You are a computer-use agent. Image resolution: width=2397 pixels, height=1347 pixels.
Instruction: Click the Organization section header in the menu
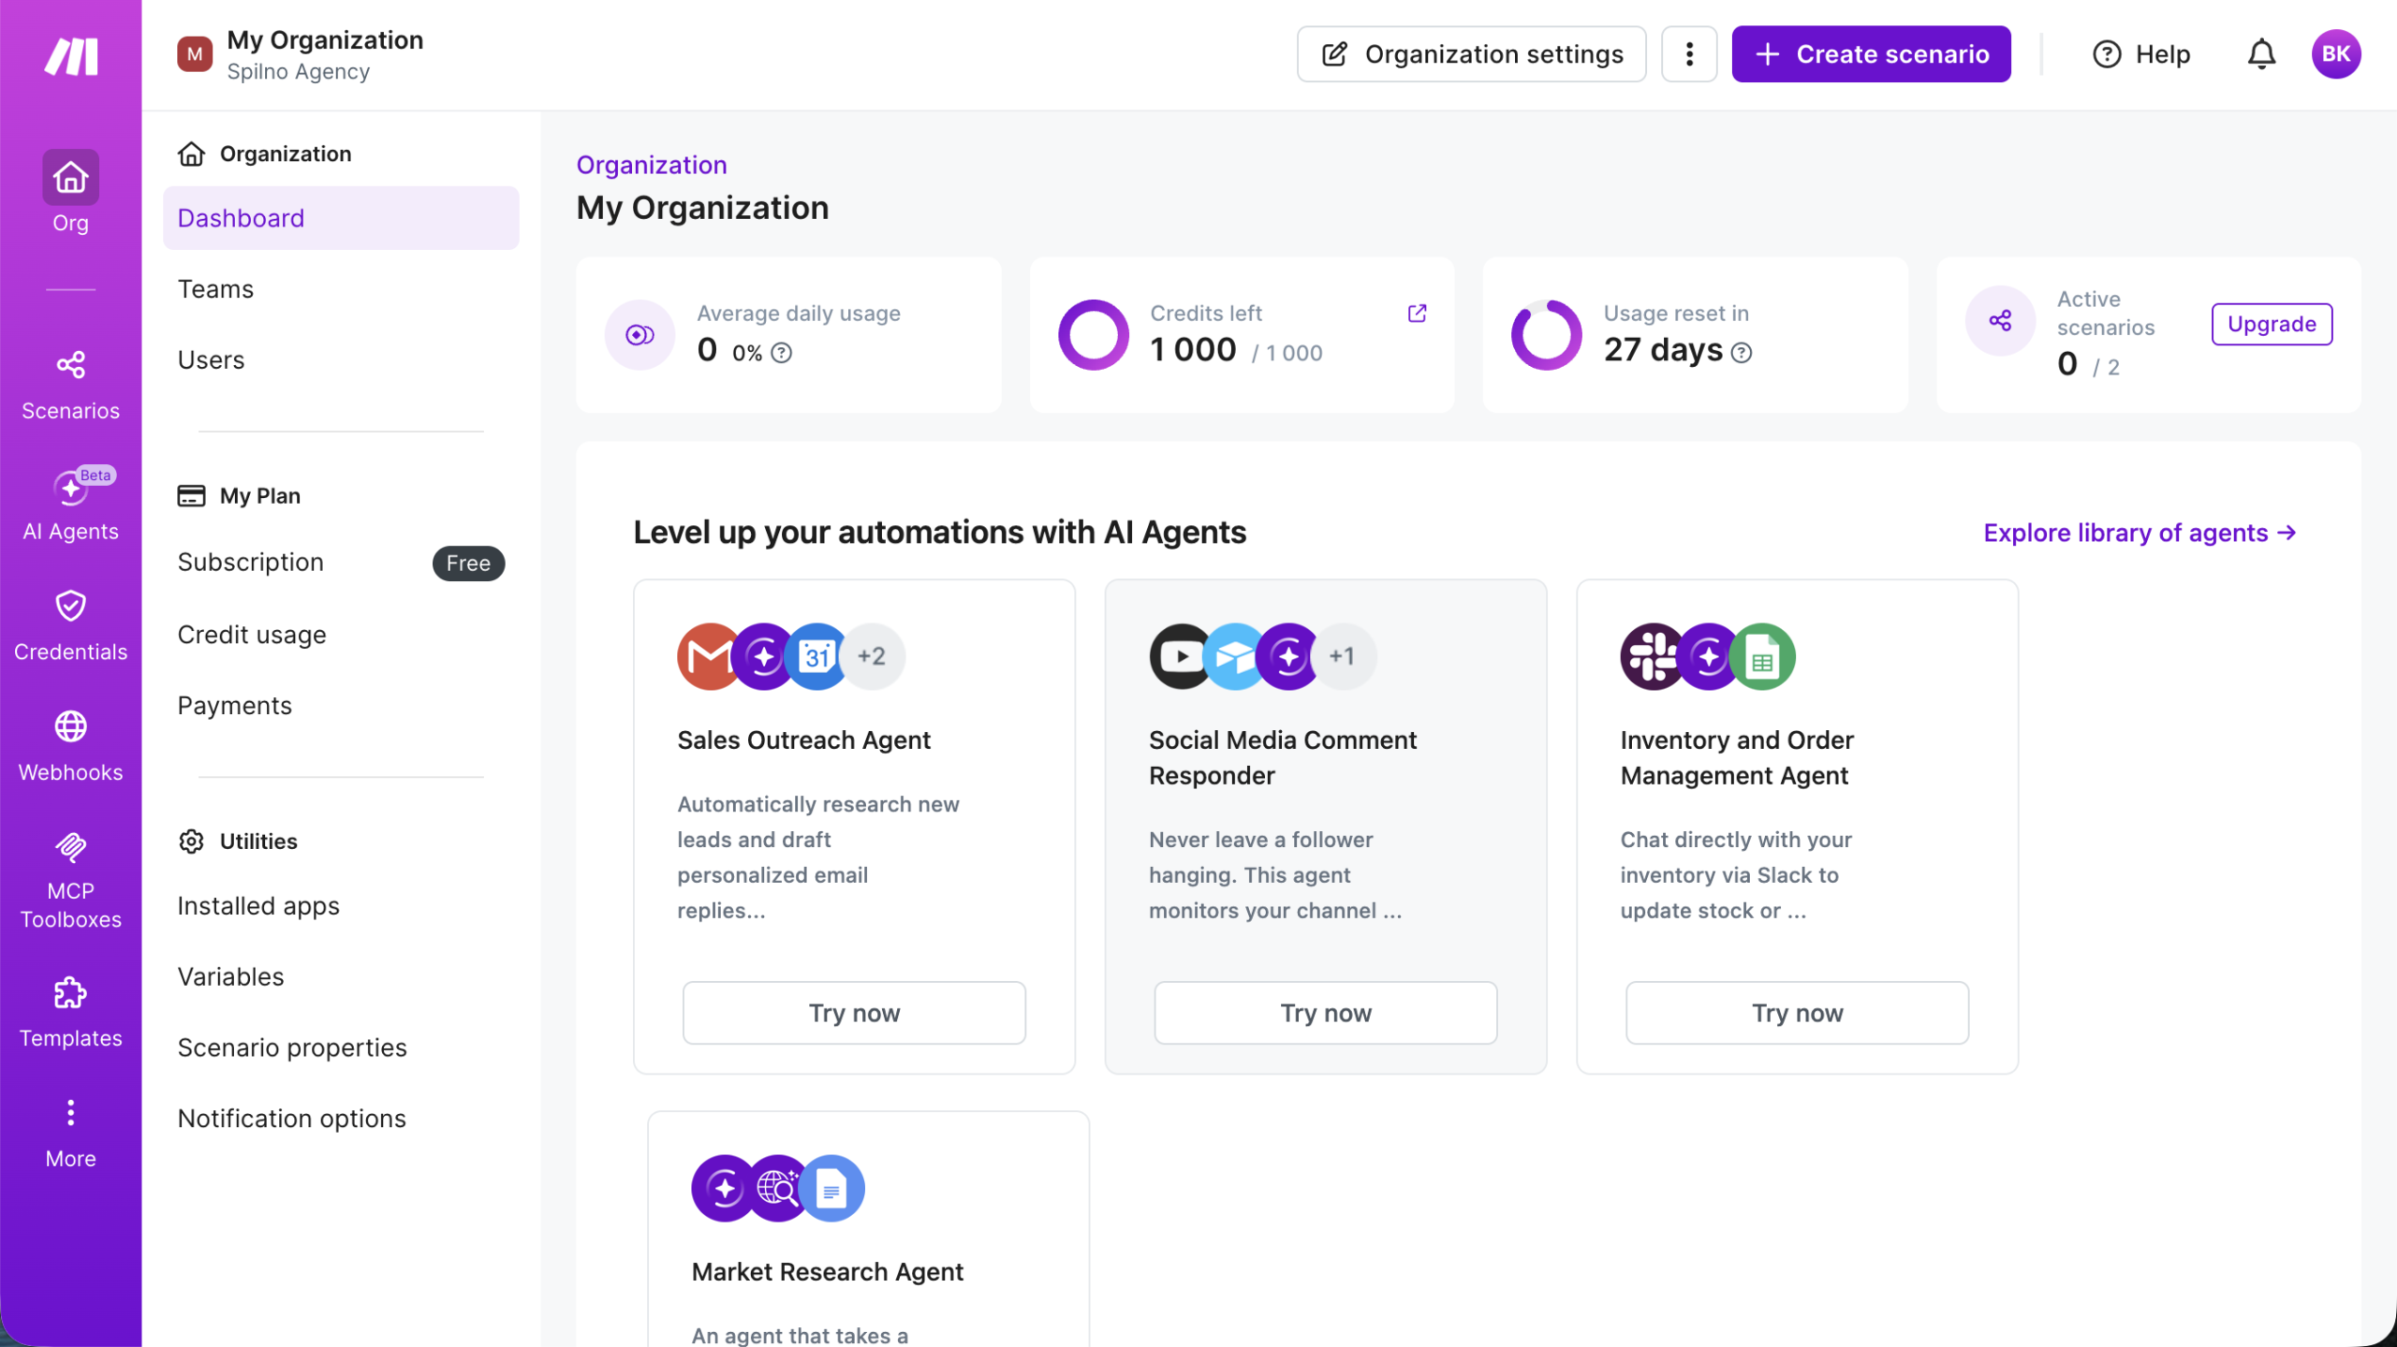265,154
